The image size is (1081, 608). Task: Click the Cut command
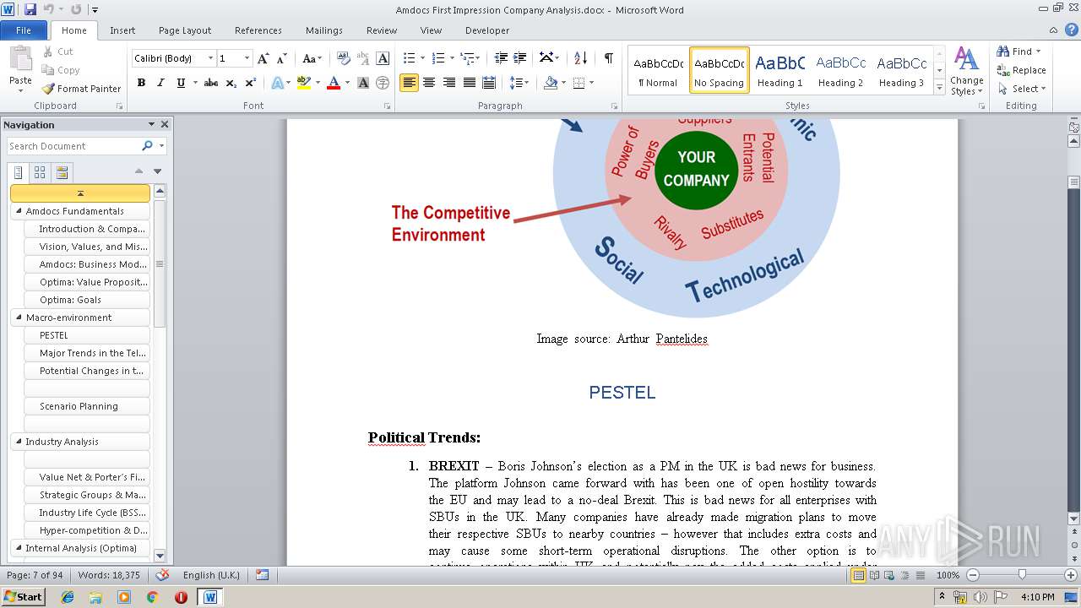point(58,52)
